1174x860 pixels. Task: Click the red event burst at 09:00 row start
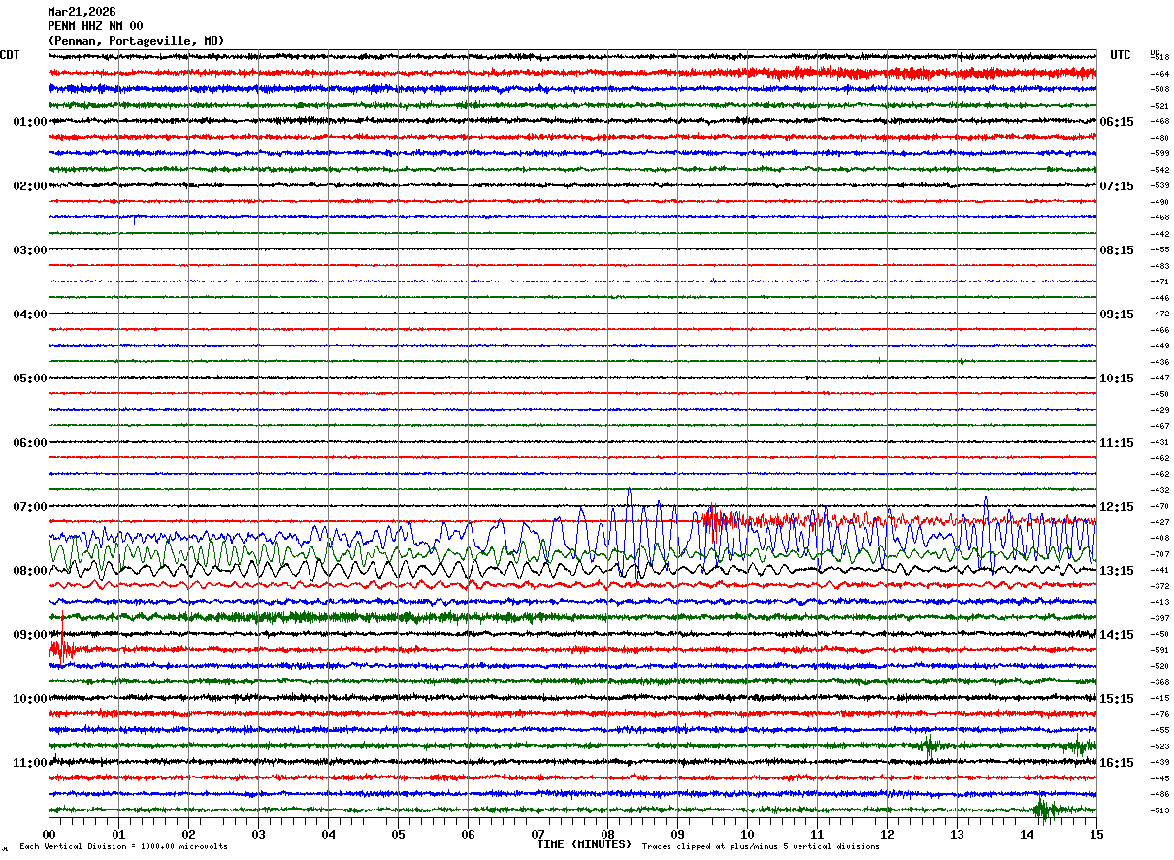click(x=61, y=647)
